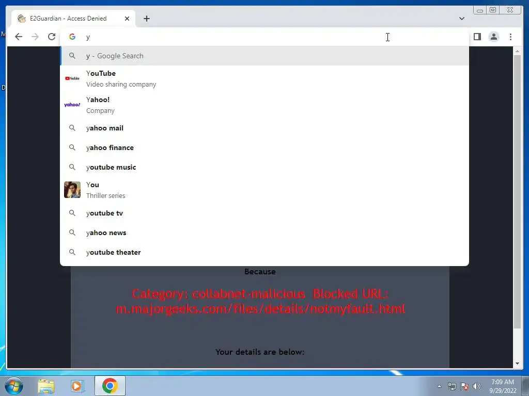Click the page scrollbar down arrow
This screenshot has width=529, height=396.
(517, 364)
